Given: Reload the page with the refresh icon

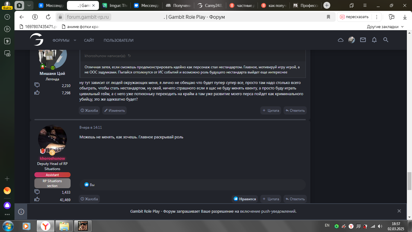Looking at the screenshot, I should [48, 17].
